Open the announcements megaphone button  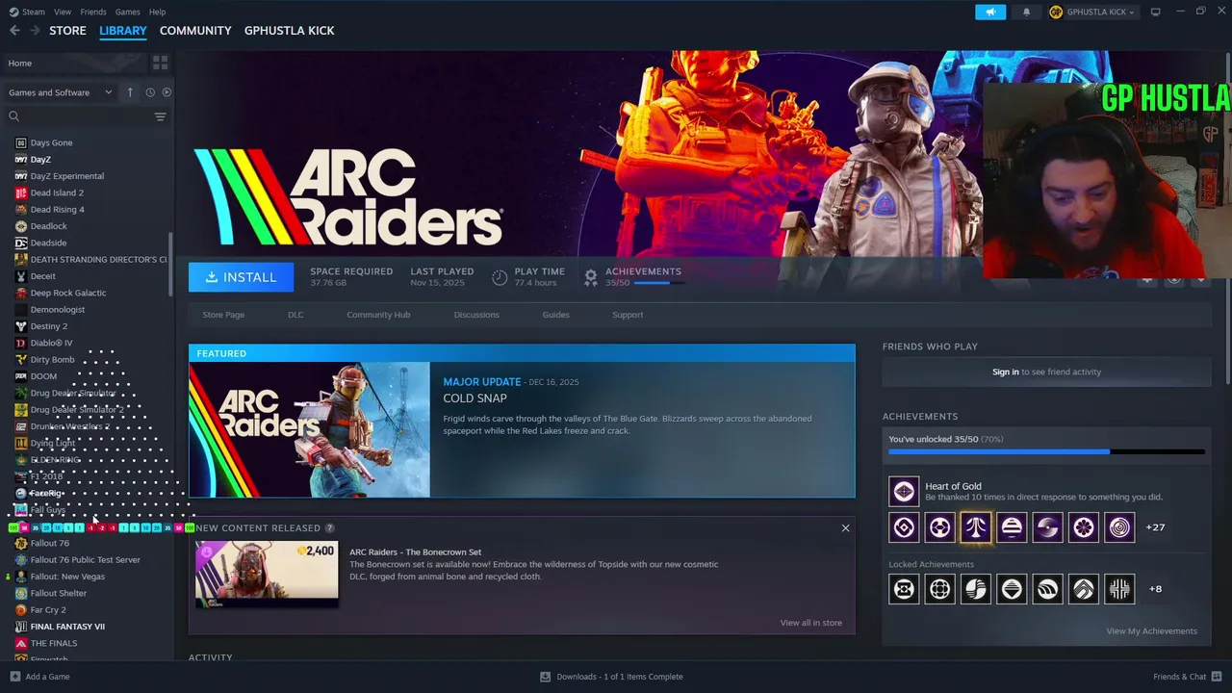(990, 12)
